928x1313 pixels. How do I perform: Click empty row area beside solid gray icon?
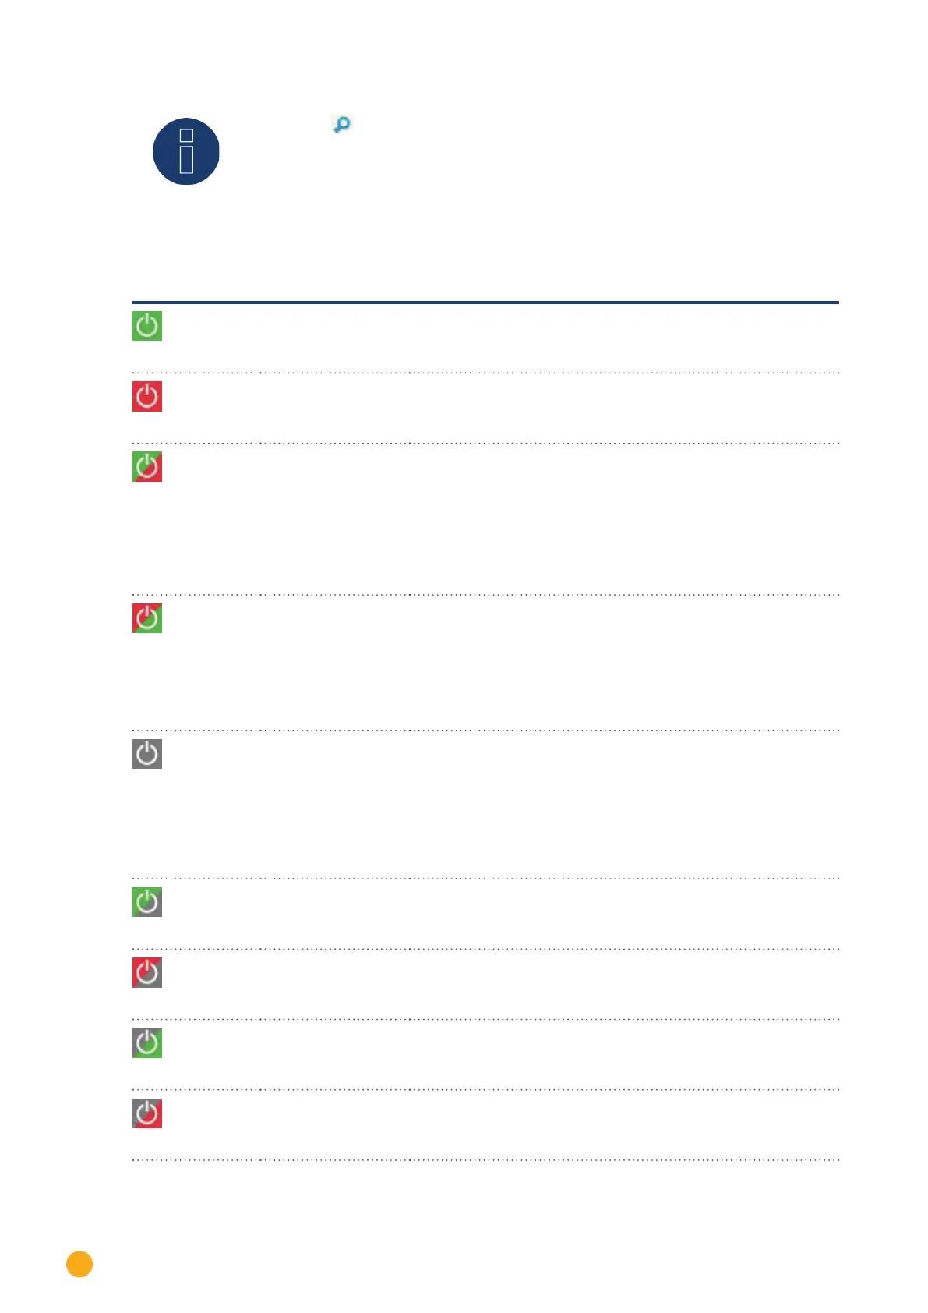[x=499, y=803]
